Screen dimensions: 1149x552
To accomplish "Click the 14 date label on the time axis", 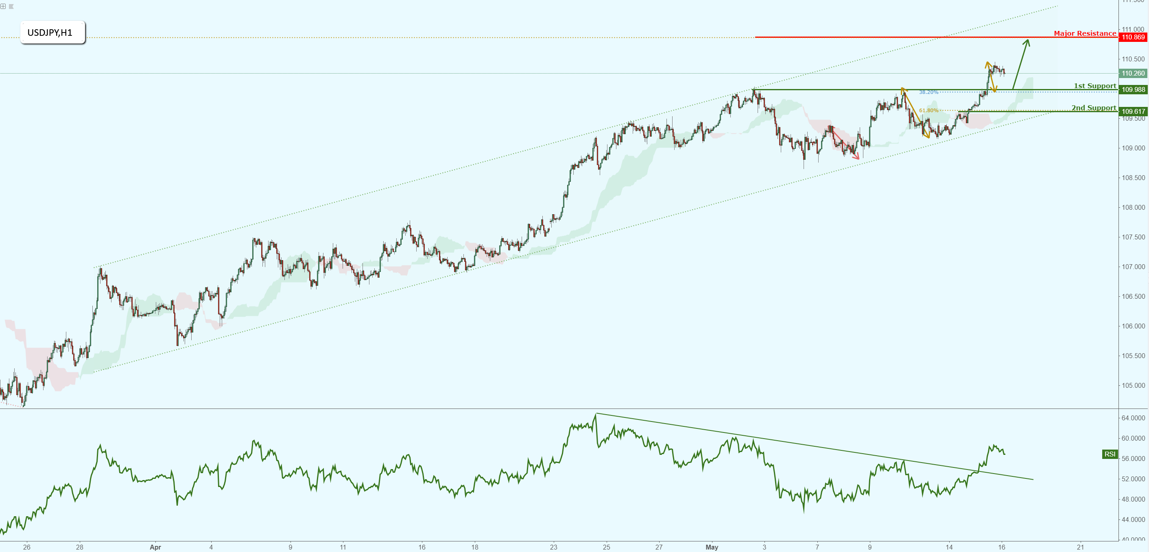I will 949,547.
